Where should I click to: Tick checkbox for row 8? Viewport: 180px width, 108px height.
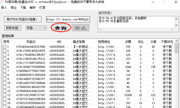tap(5, 75)
